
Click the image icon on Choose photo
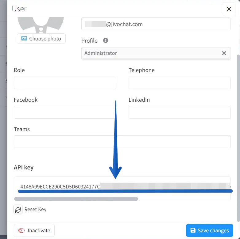pos(24,39)
